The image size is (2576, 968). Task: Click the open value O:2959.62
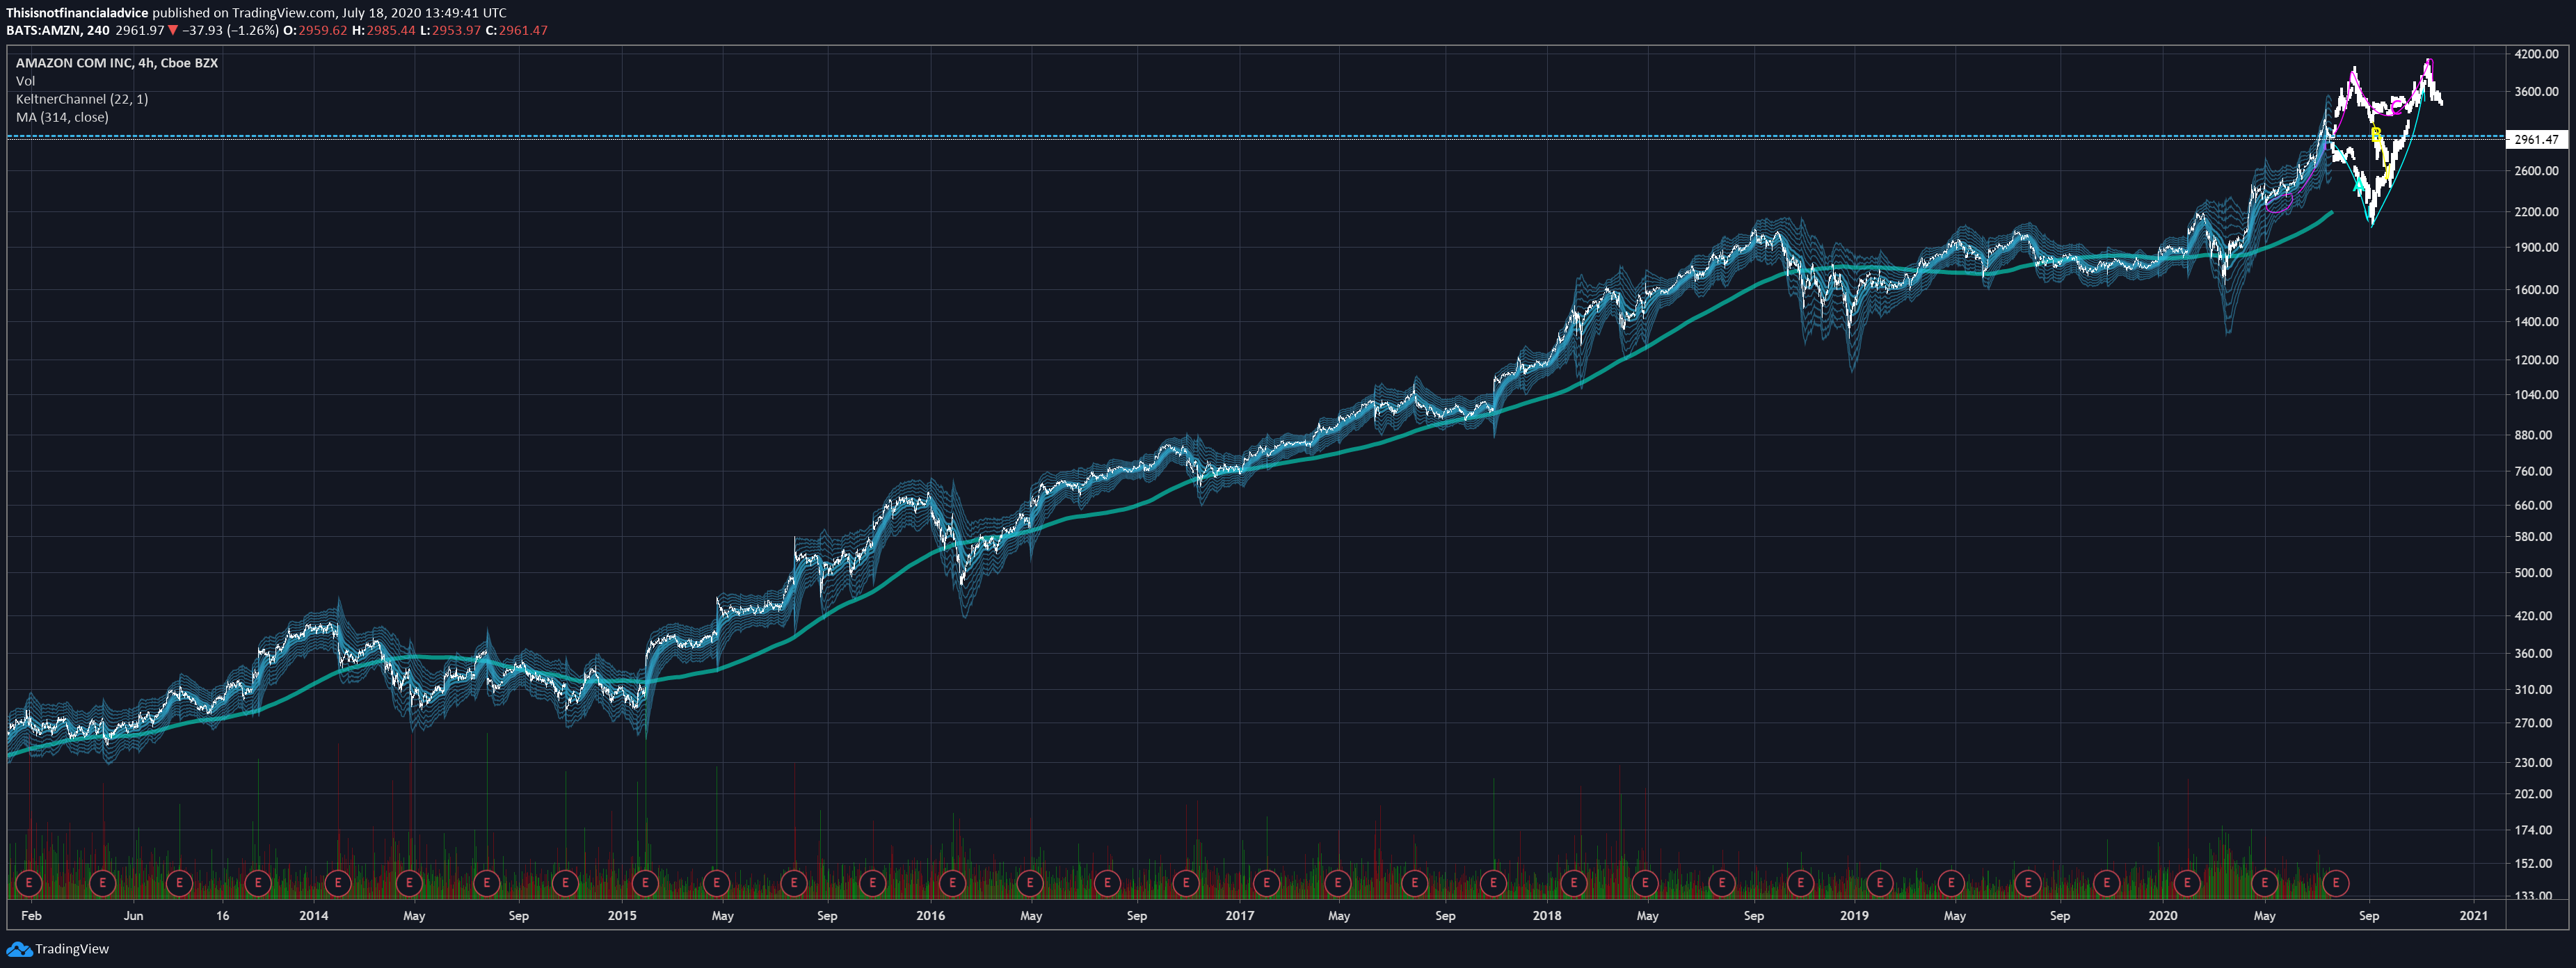(316, 30)
